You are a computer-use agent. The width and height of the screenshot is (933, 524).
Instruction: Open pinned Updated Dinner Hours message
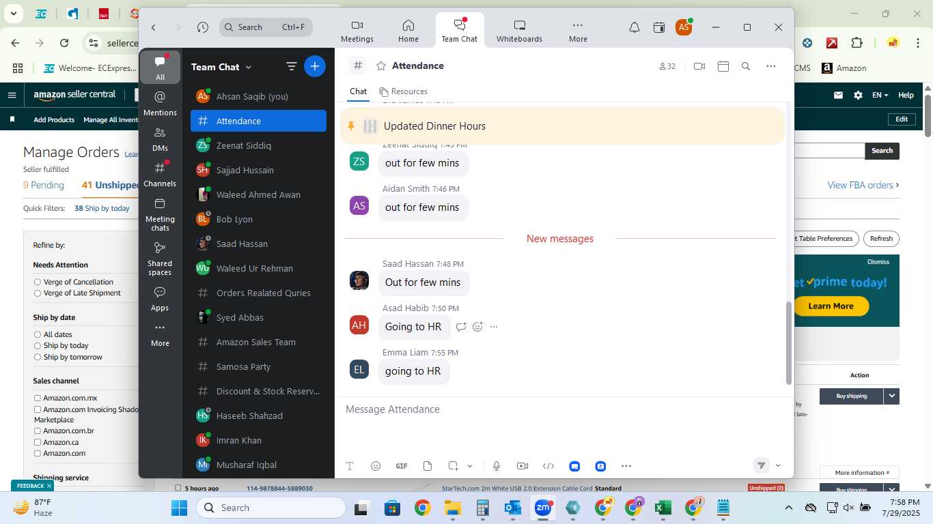point(562,126)
